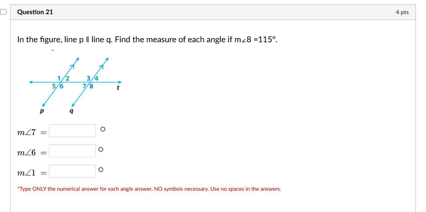Click angle label 3 in the figure
The width and height of the screenshot is (426, 212).
tap(88, 78)
